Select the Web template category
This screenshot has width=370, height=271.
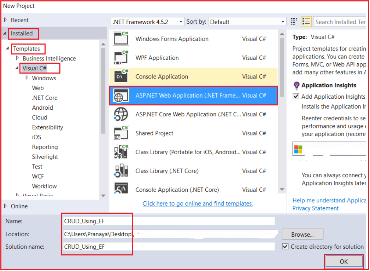(38, 88)
